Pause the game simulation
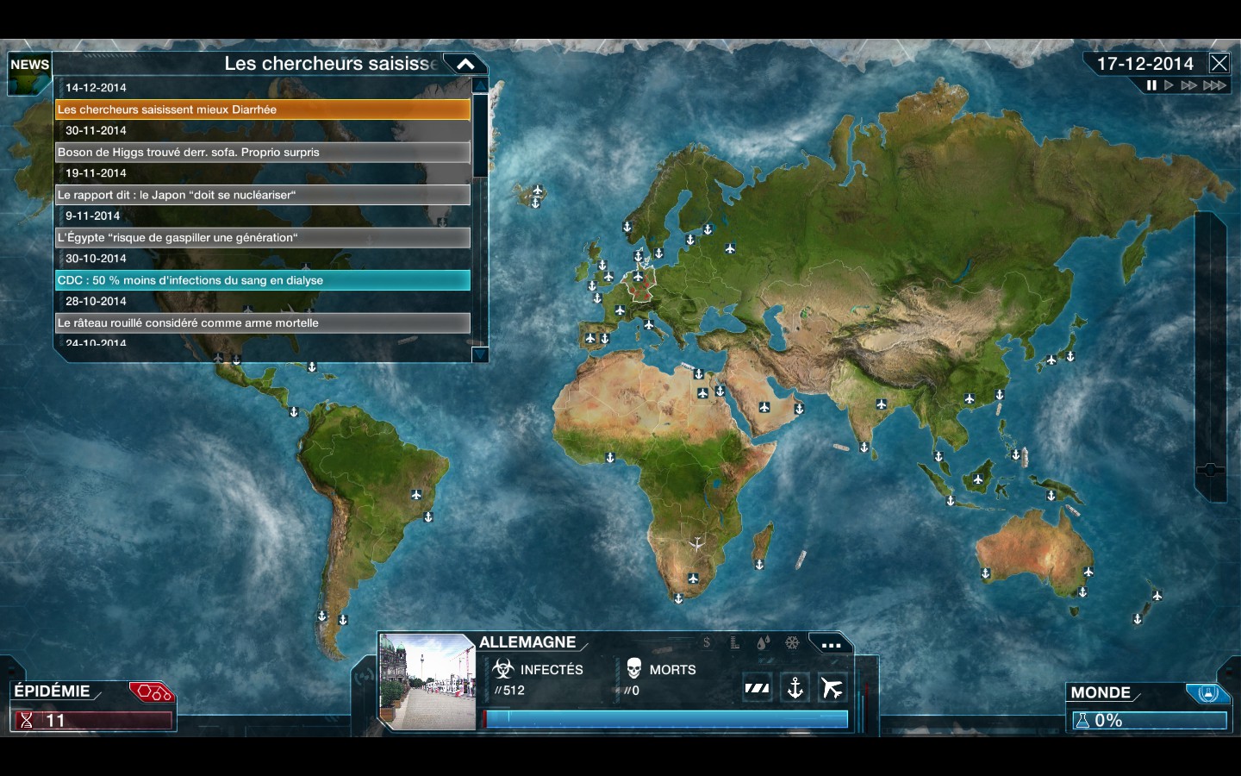 pyautogui.click(x=1151, y=85)
